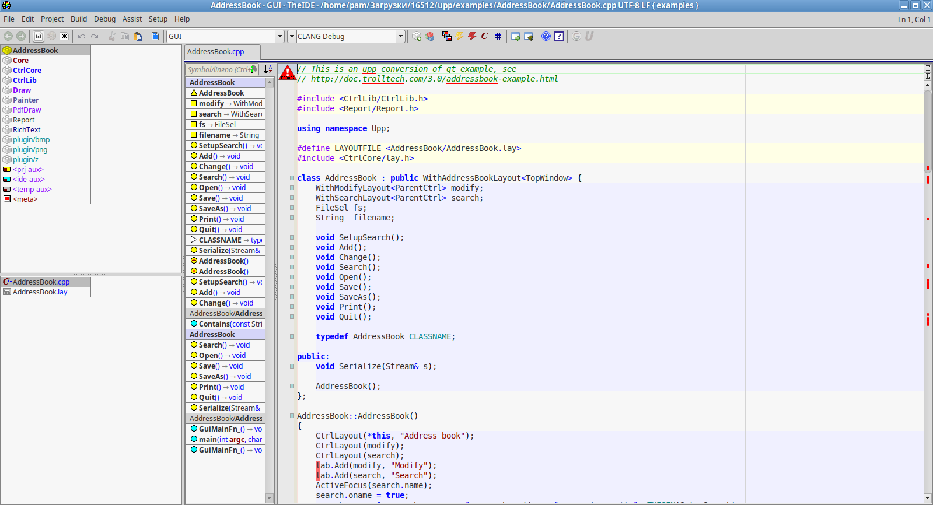Image resolution: width=933 pixels, height=505 pixels.
Task: Click the editor scrollbar down arrow
Action: 928,498
